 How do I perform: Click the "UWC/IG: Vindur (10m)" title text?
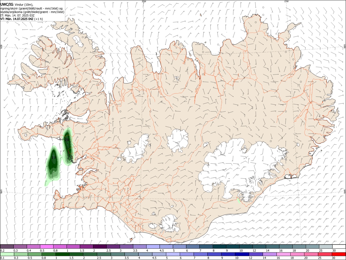[x=17, y=4]
